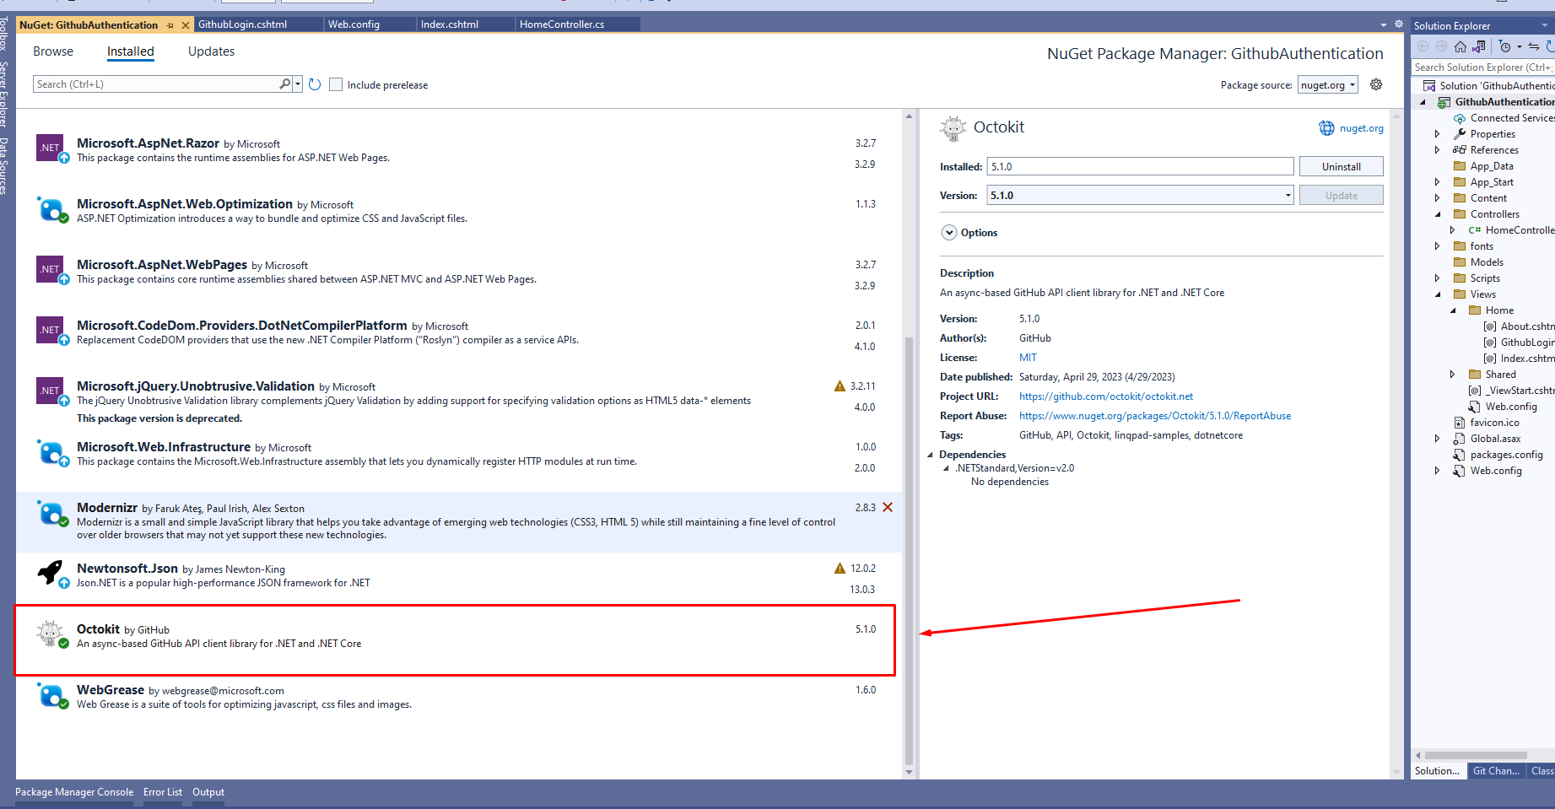Open the search box dropdown arrow
Screen dimensions: 1555x809
298,84
